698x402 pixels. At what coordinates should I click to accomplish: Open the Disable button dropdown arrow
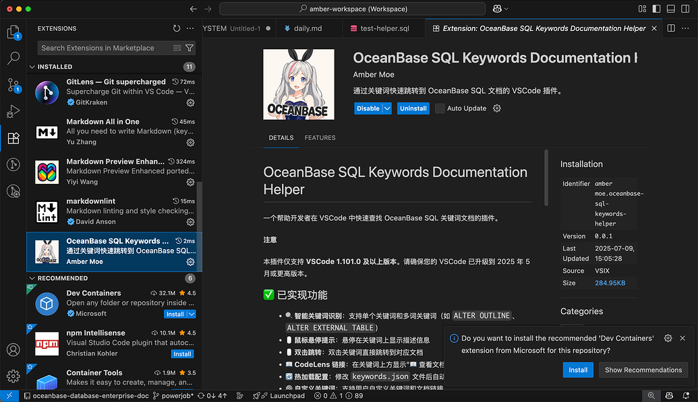coord(387,108)
